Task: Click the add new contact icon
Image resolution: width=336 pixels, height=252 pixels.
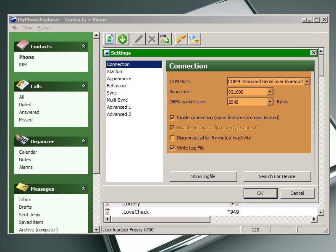Action: click(165, 39)
